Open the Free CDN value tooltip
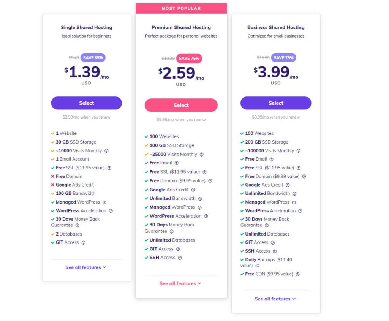The image size is (389, 321). pyautogui.click(x=298, y=274)
